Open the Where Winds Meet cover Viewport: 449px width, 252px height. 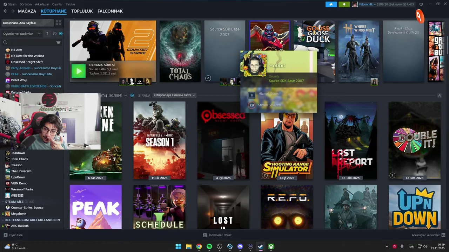[x=359, y=51]
